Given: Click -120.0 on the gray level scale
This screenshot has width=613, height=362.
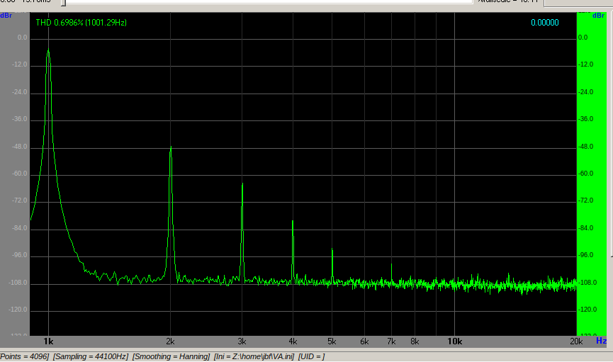Looking at the screenshot, I should coord(18,310).
